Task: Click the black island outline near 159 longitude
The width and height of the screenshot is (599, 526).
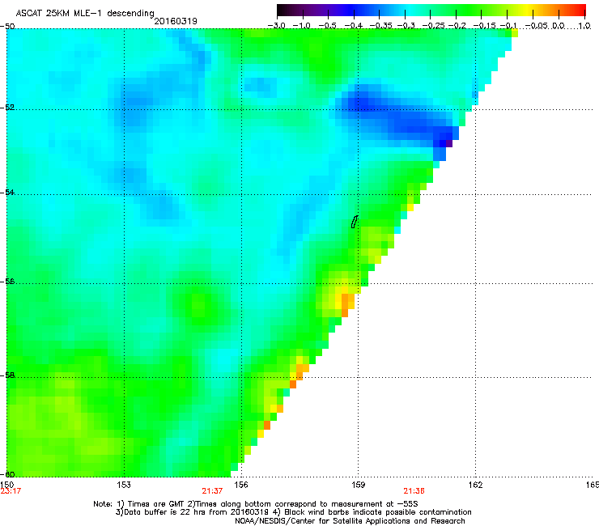Action: (x=355, y=222)
